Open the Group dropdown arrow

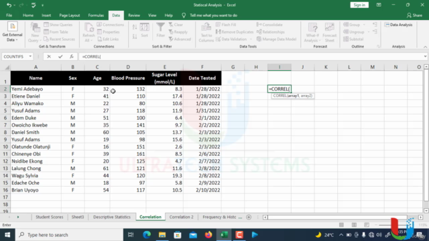tap(364, 25)
